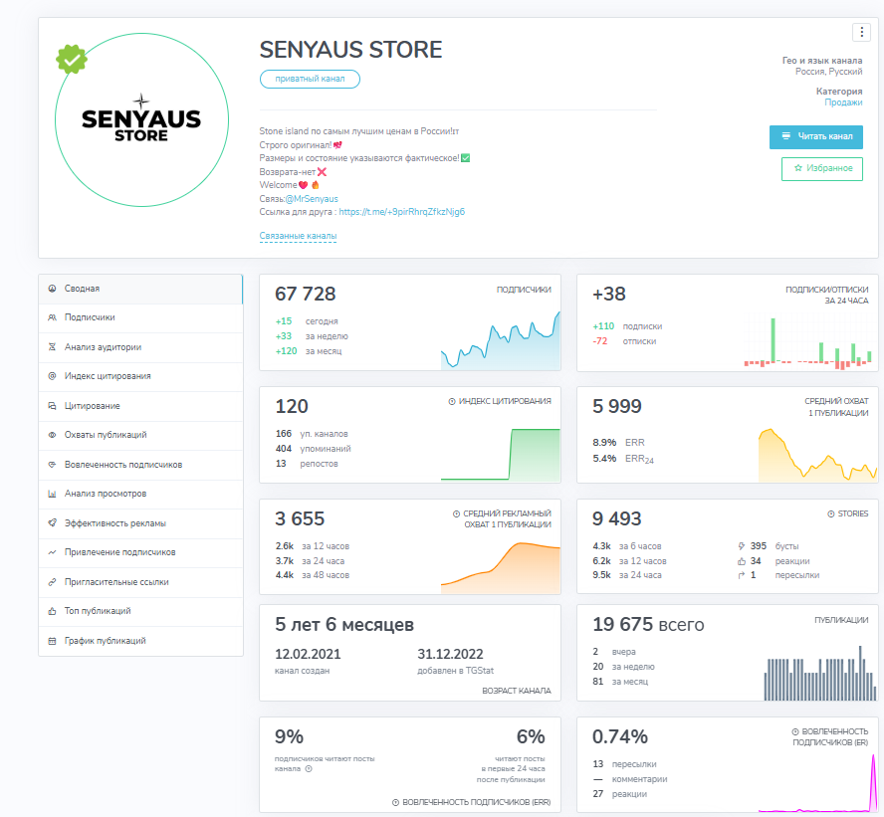Open the Эффективность рекламы section
Image resolution: width=884 pixels, height=817 pixels.
point(140,523)
